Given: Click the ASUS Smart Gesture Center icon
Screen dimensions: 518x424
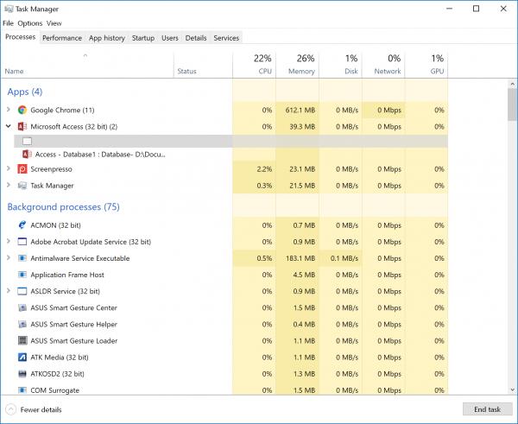Looking at the screenshot, I should 22,308.
